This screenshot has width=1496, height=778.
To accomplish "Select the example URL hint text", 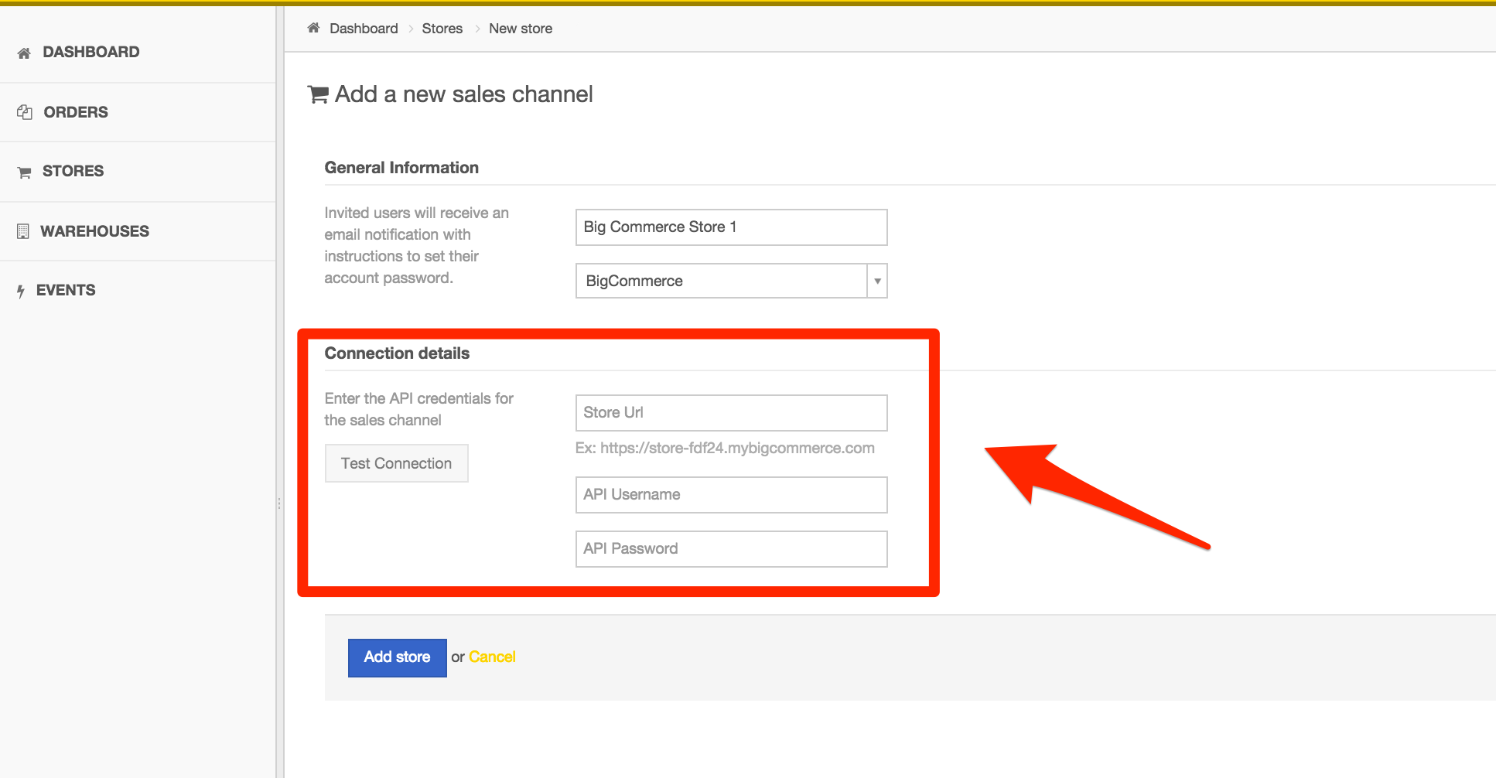I will coord(725,448).
